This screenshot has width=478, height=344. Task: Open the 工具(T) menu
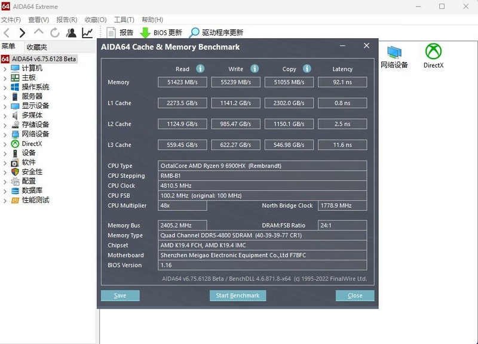(x=124, y=20)
